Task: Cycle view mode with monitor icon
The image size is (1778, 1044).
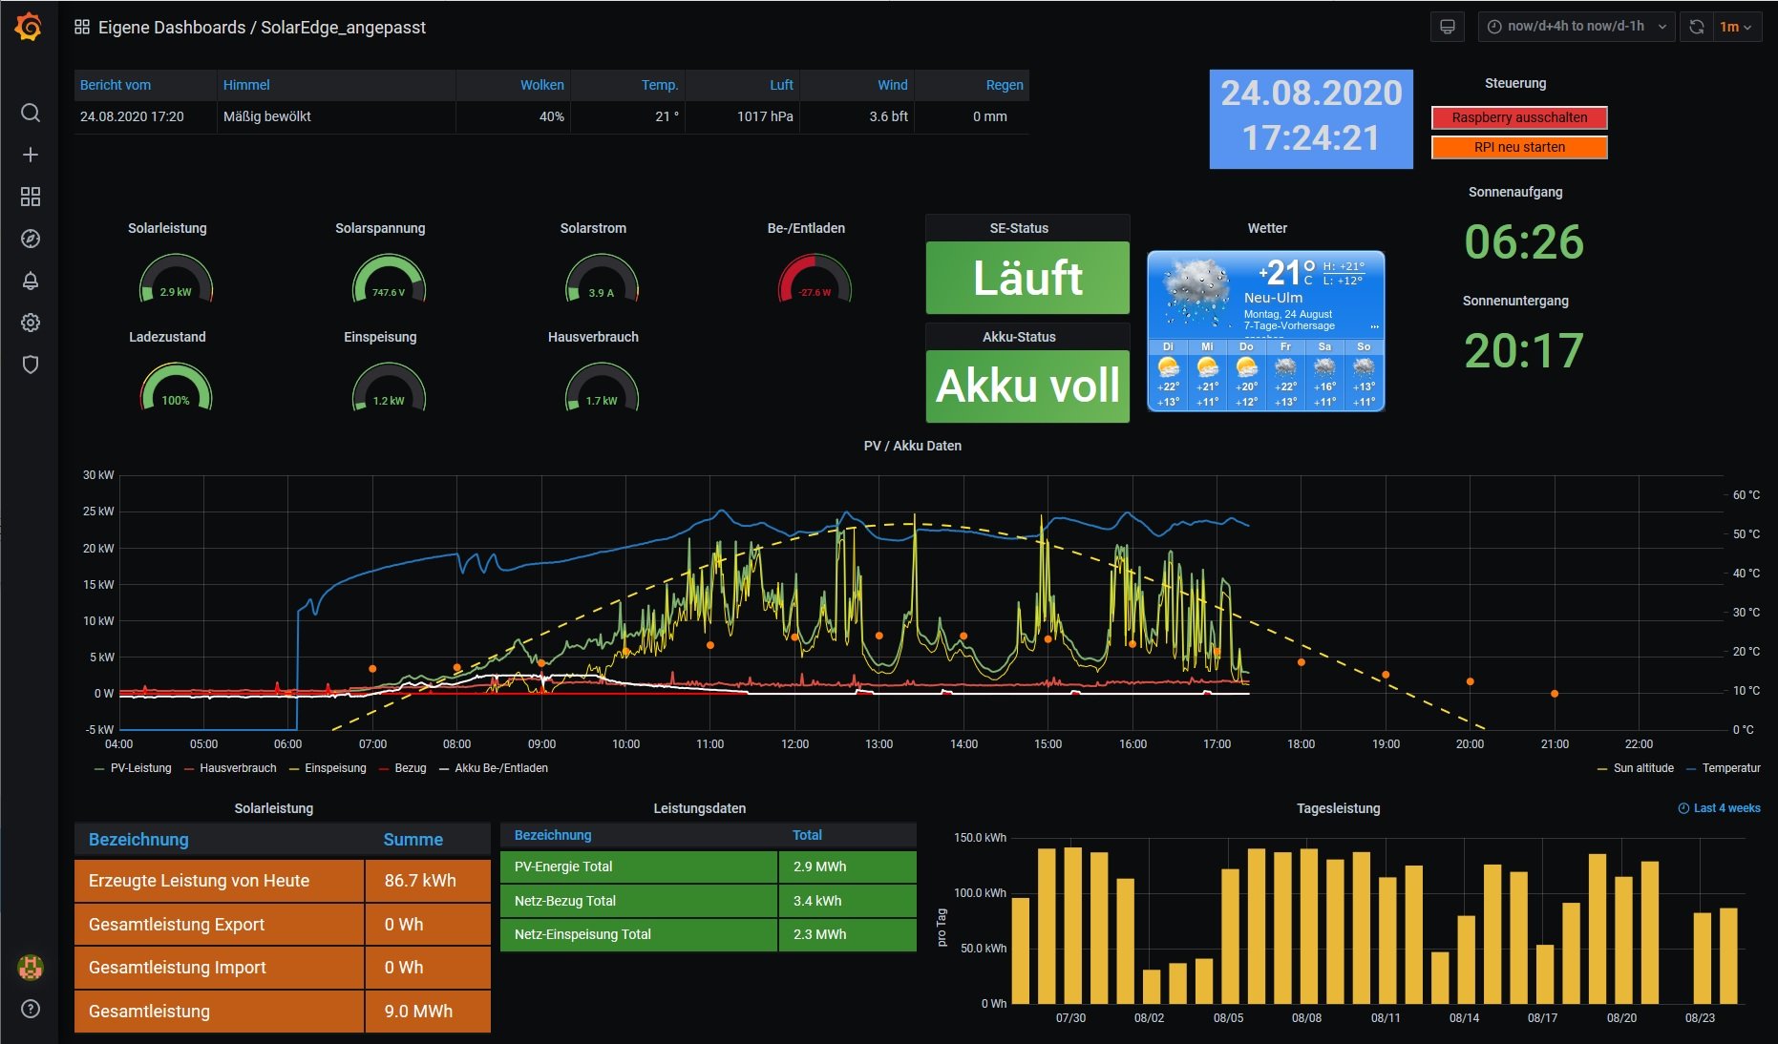Action: (1448, 27)
